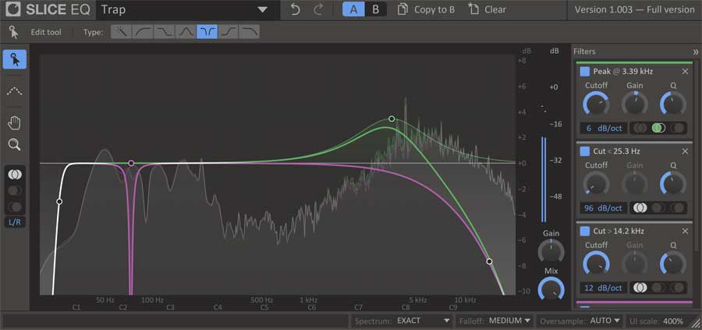The image size is (702, 330).
Task: Remove the Cut < 25.3 Hz filter
Action: tap(685, 151)
